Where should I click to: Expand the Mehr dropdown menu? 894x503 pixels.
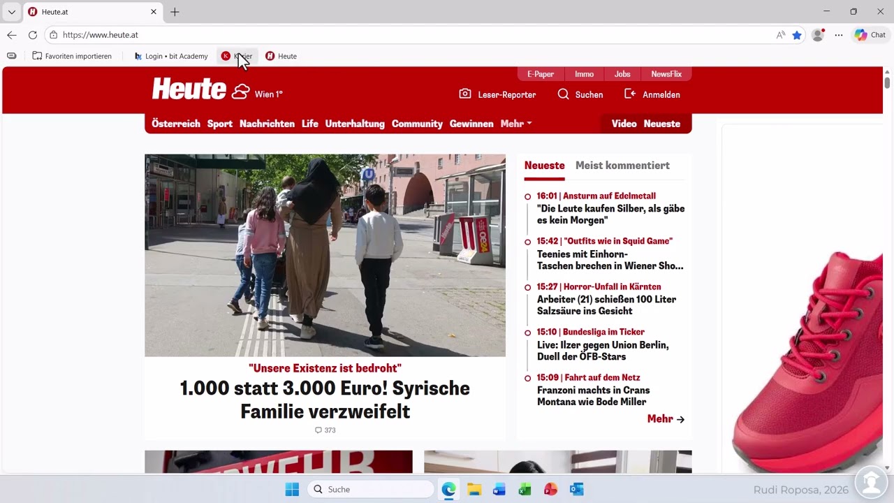516,124
